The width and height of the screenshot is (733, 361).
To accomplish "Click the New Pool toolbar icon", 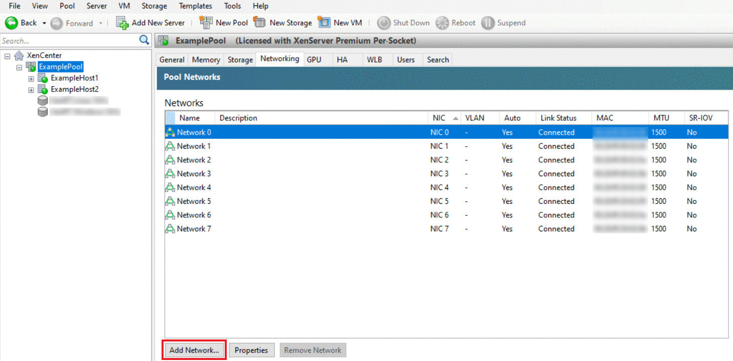I will pyautogui.click(x=206, y=23).
